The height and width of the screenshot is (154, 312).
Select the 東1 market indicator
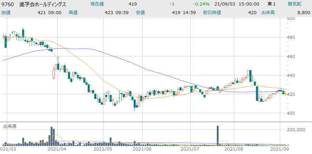(271, 4)
